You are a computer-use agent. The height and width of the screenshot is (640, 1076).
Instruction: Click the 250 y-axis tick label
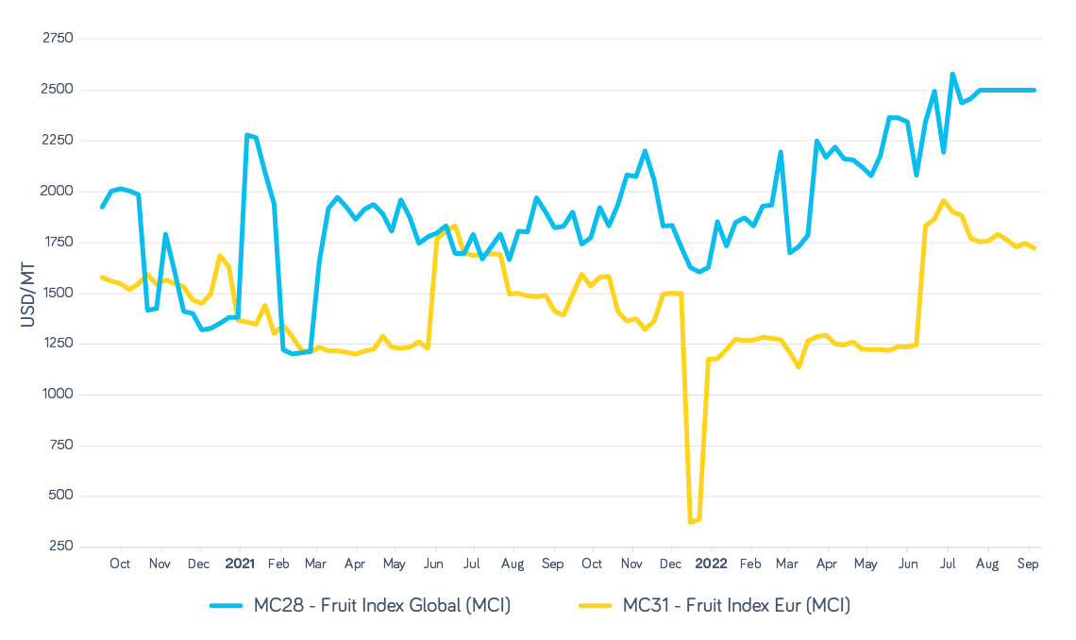pos(61,547)
